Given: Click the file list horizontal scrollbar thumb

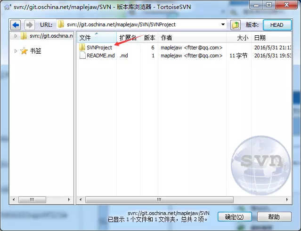Looking at the screenshot, I should pos(159,200).
